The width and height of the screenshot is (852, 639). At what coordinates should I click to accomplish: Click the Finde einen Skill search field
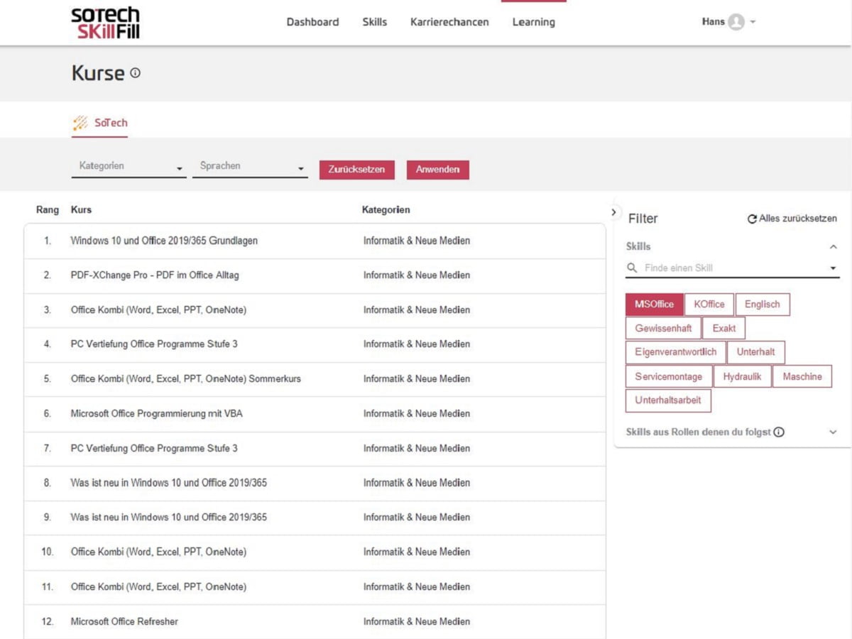tap(731, 268)
